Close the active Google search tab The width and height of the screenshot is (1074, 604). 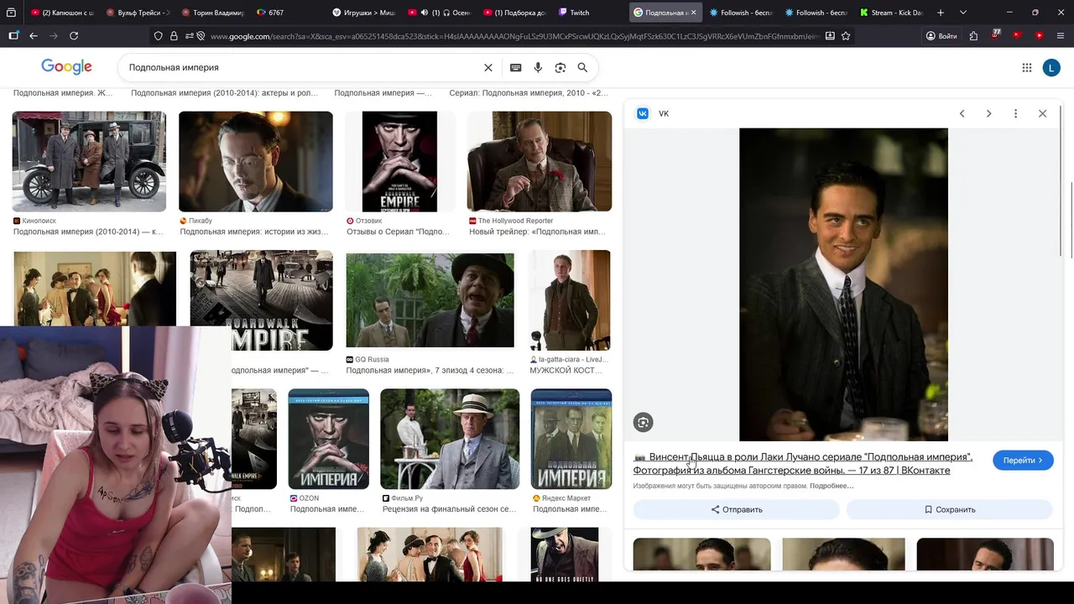[x=693, y=13]
